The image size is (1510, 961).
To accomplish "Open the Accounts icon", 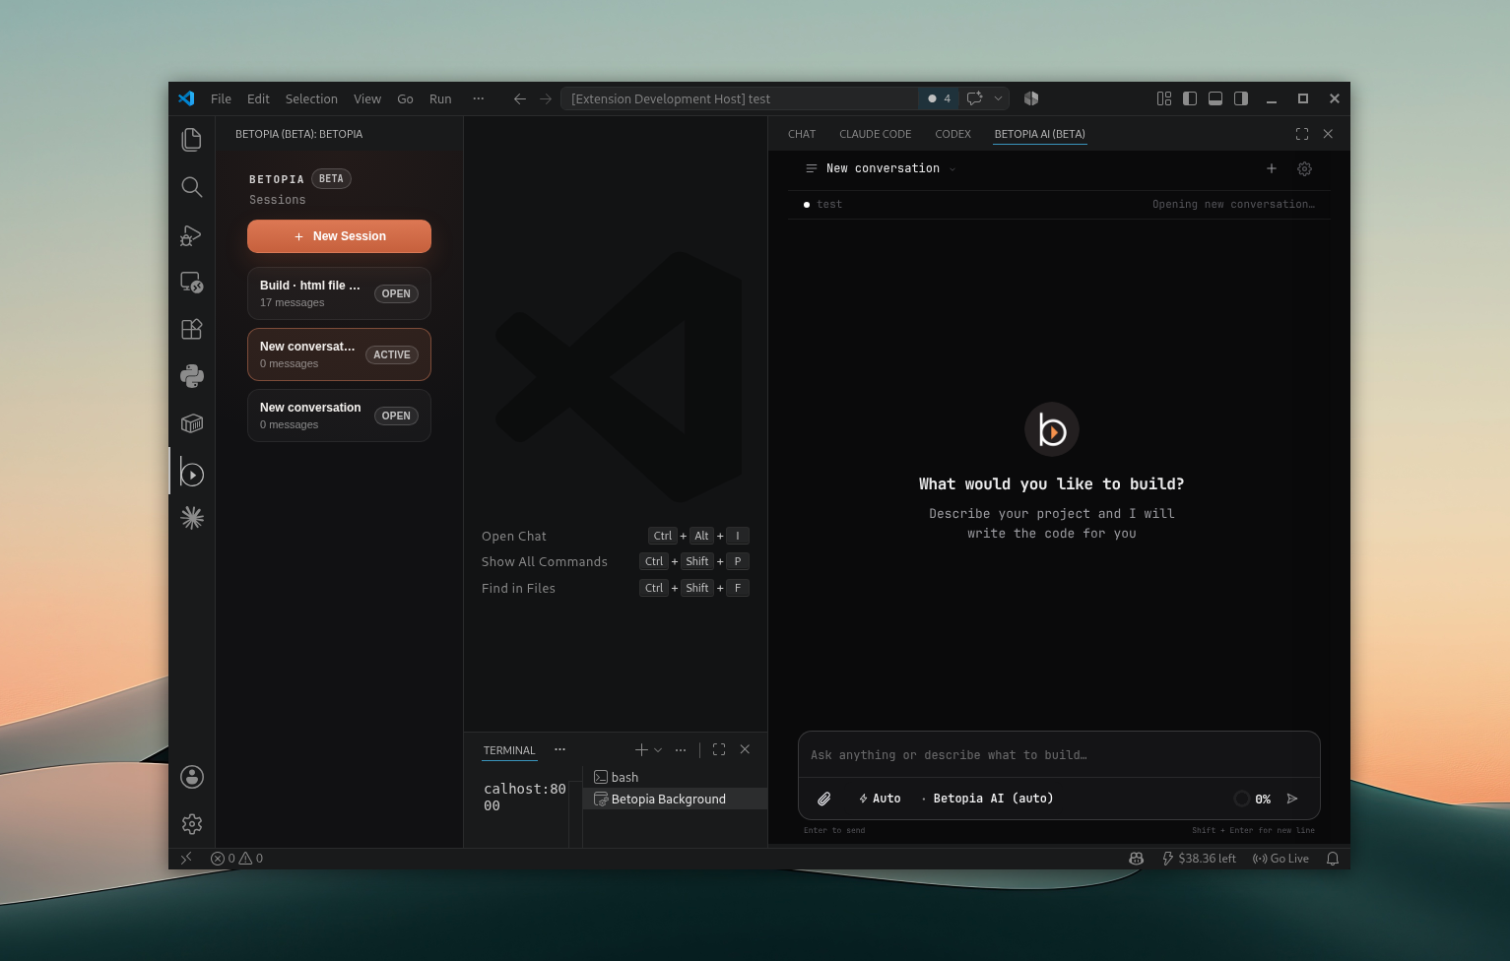I will pos(192,777).
